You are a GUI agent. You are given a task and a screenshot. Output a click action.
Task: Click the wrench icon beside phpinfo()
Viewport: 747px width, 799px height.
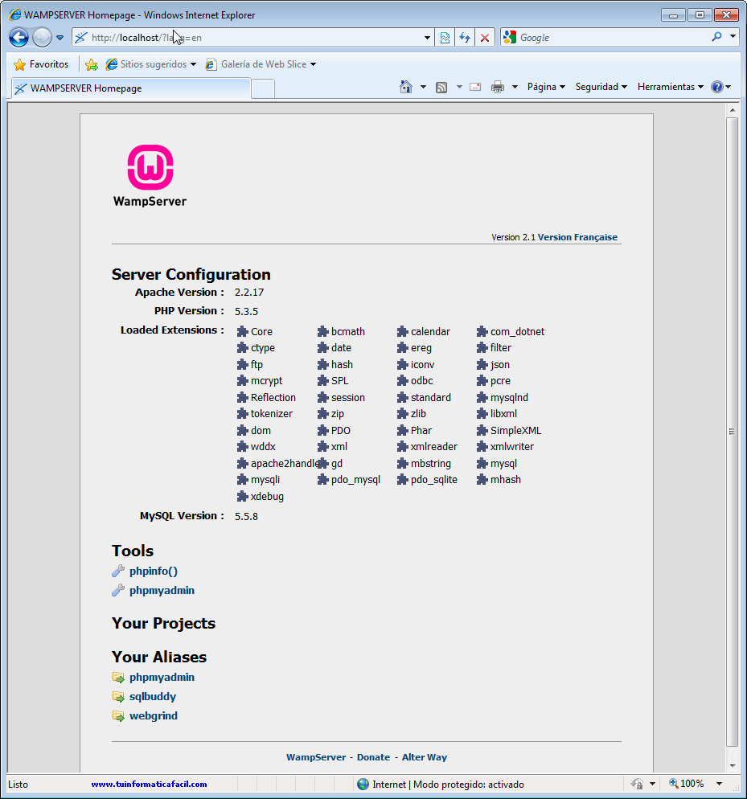[x=118, y=572]
